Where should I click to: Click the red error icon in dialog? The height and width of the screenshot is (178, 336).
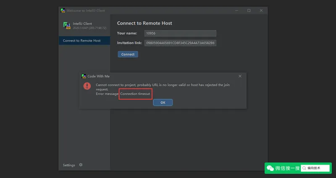pos(87,86)
